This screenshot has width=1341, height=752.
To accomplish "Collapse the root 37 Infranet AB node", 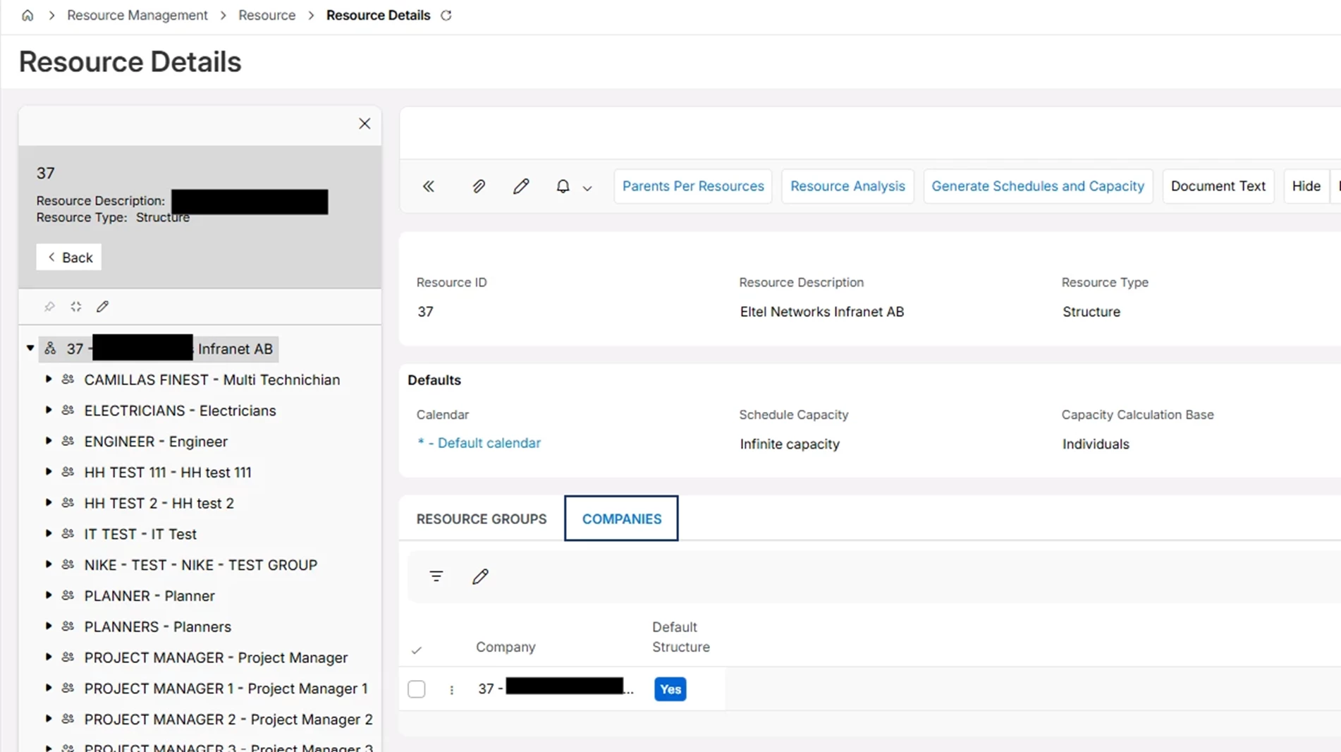I will (x=30, y=348).
